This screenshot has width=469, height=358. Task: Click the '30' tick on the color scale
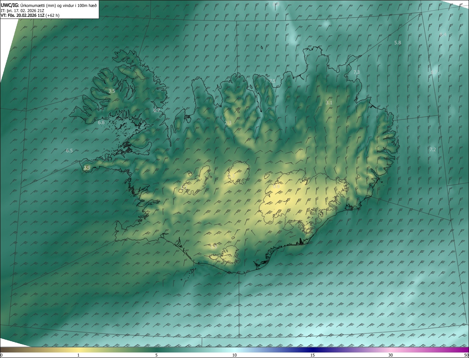391,355
